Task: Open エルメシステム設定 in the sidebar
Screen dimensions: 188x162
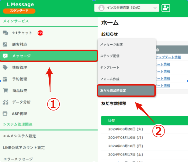Action: coord(19,136)
